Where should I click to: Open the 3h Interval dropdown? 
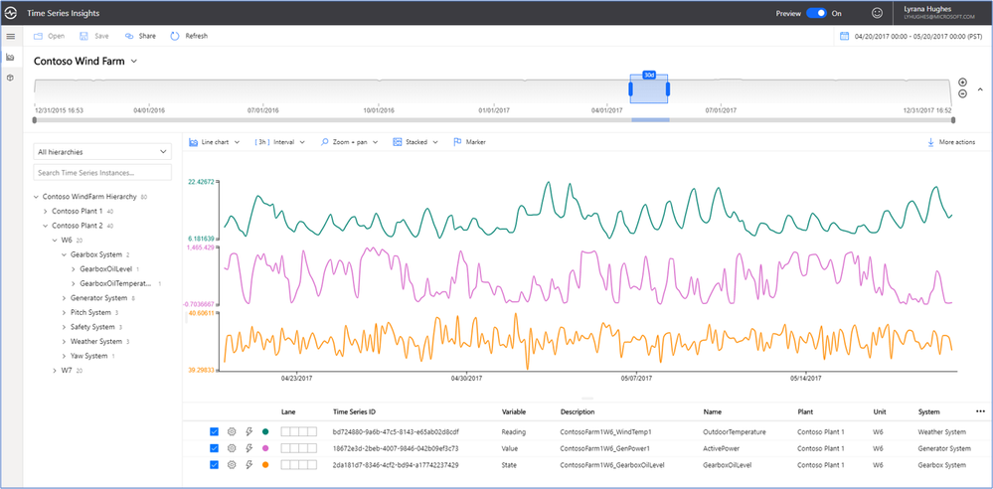pos(280,142)
